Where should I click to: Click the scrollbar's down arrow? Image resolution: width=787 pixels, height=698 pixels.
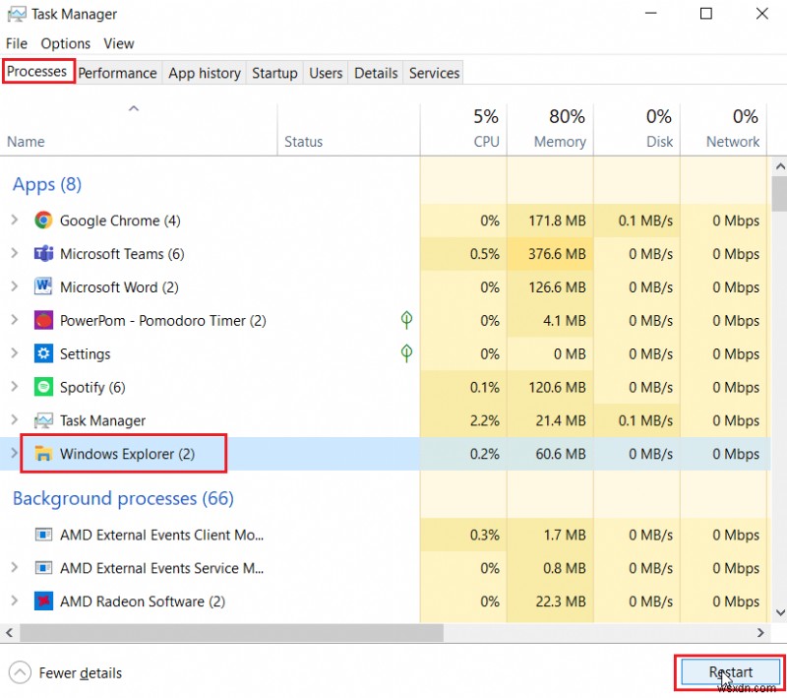[779, 610]
